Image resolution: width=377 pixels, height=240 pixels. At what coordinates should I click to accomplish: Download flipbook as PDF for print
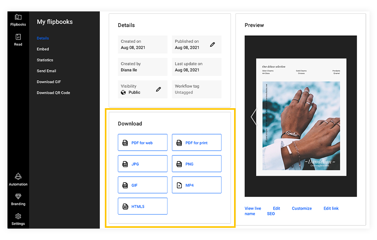pyautogui.click(x=196, y=142)
